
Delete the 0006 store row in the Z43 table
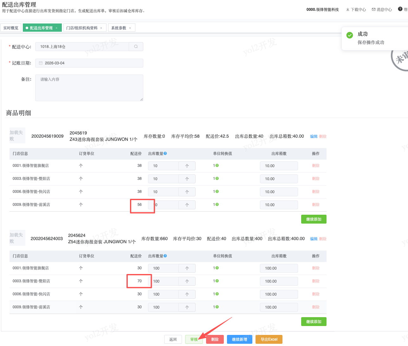pyautogui.click(x=316, y=192)
